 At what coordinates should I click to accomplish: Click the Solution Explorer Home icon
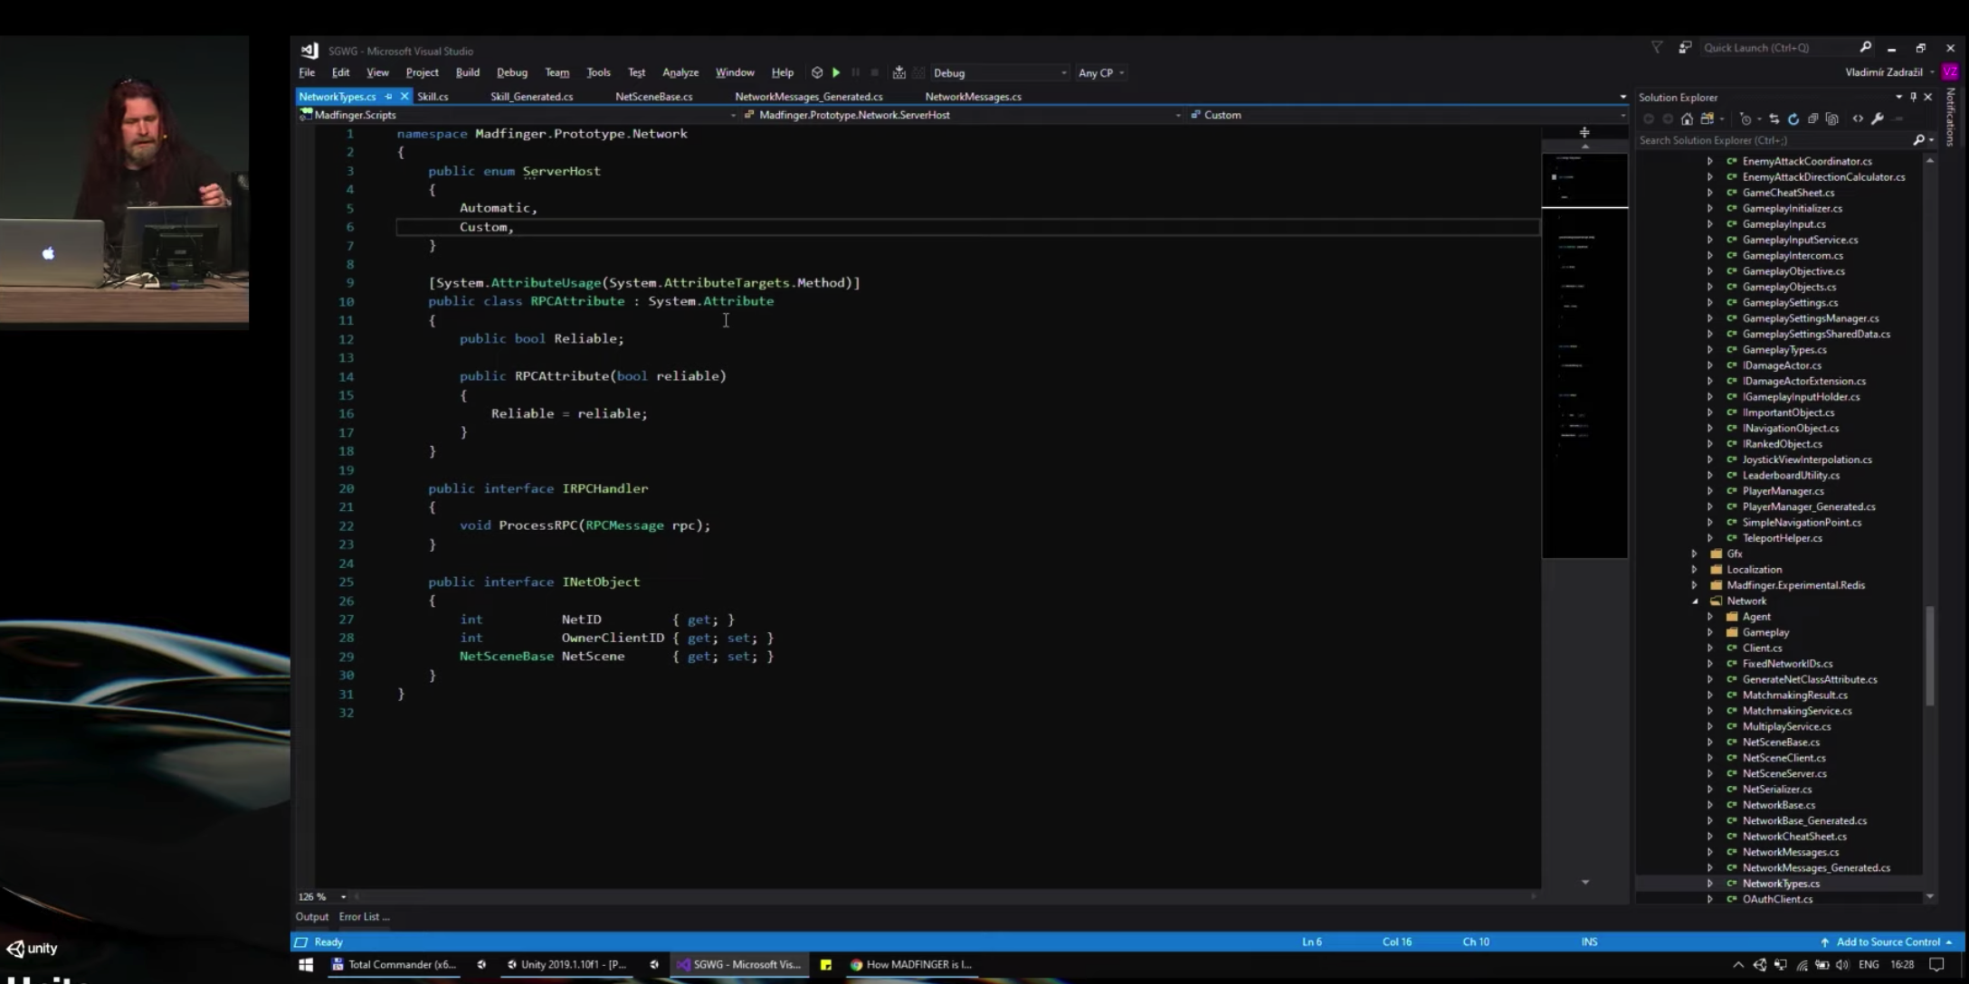point(1687,118)
